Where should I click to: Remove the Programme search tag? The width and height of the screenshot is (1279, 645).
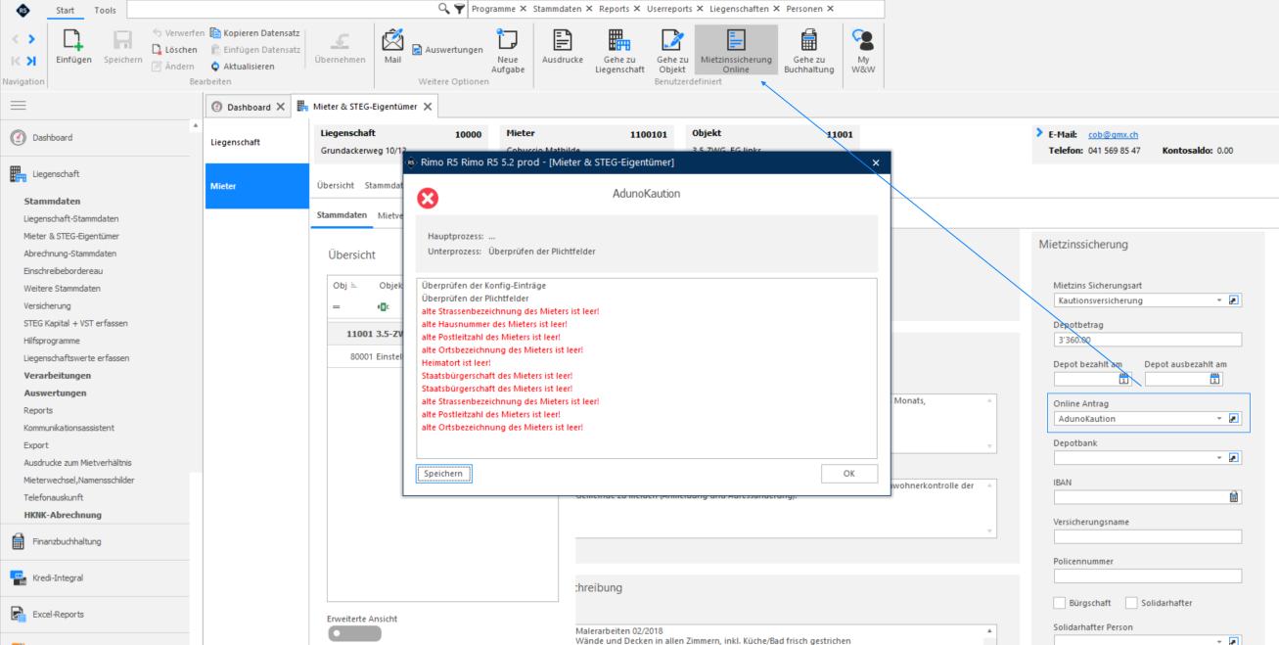coord(522,9)
